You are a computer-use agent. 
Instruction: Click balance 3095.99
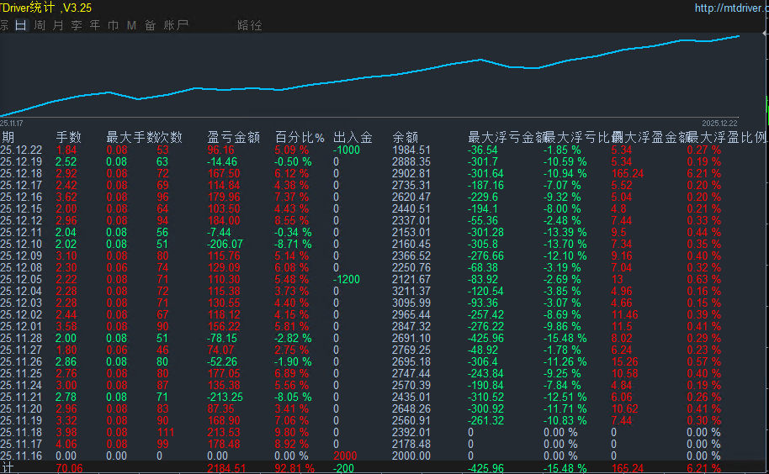(411, 303)
